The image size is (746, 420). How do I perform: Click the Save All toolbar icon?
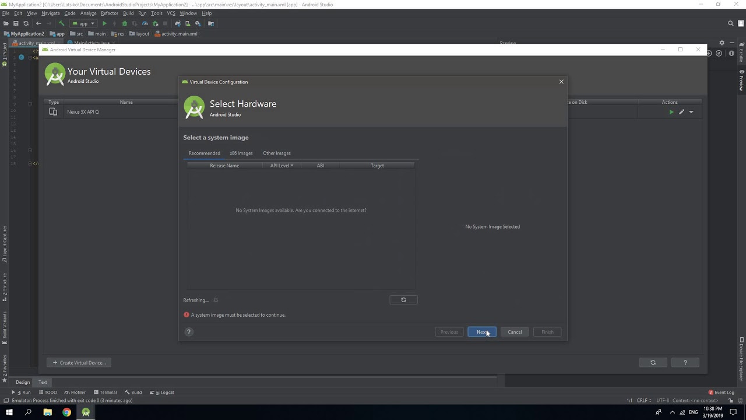[16, 23]
